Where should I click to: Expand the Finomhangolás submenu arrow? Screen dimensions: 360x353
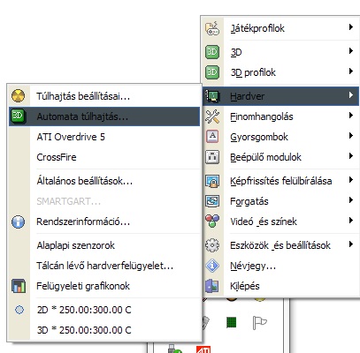click(x=350, y=116)
